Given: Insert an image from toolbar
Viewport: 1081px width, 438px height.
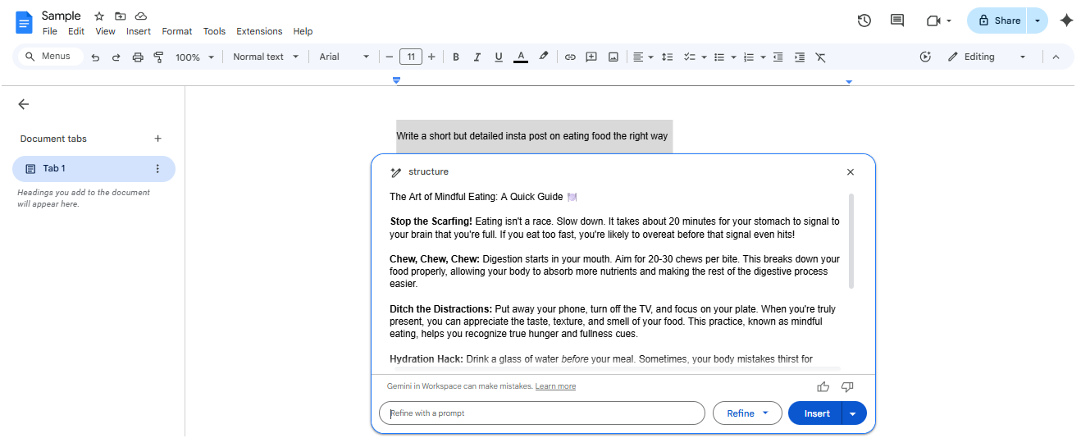Looking at the screenshot, I should coord(613,57).
